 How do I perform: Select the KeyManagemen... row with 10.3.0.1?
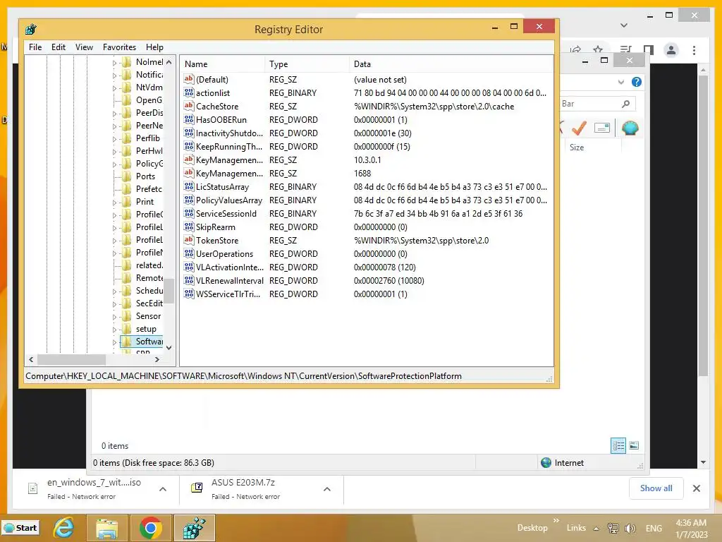tap(366, 160)
